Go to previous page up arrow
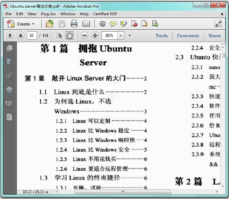The height and width of the screenshot is (199, 229). click(x=10, y=35)
